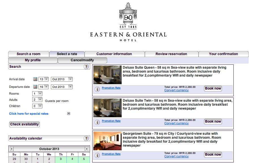Convert currency for Georgetown Suite price

pyautogui.click(x=177, y=156)
